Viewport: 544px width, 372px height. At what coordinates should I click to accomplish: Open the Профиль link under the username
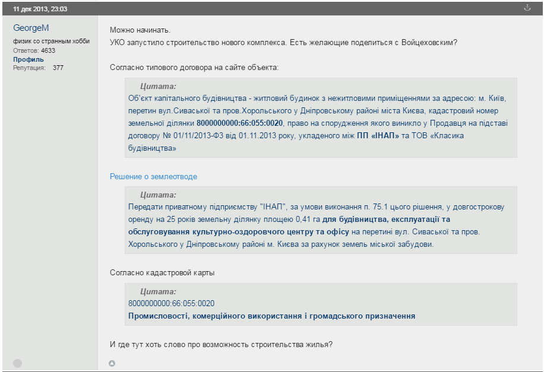tap(29, 59)
